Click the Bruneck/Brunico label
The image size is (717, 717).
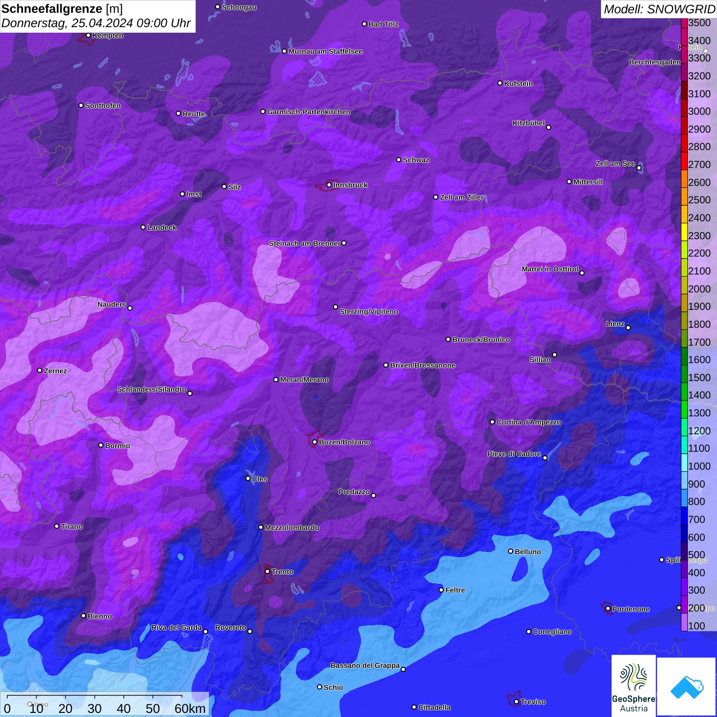481,340
